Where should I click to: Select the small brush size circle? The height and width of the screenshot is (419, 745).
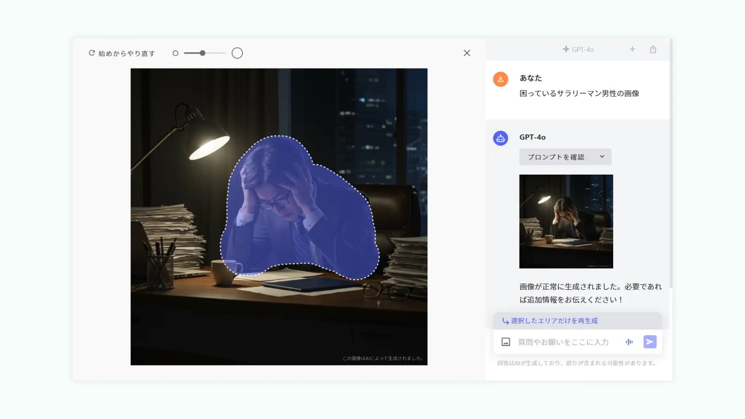point(175,53)
